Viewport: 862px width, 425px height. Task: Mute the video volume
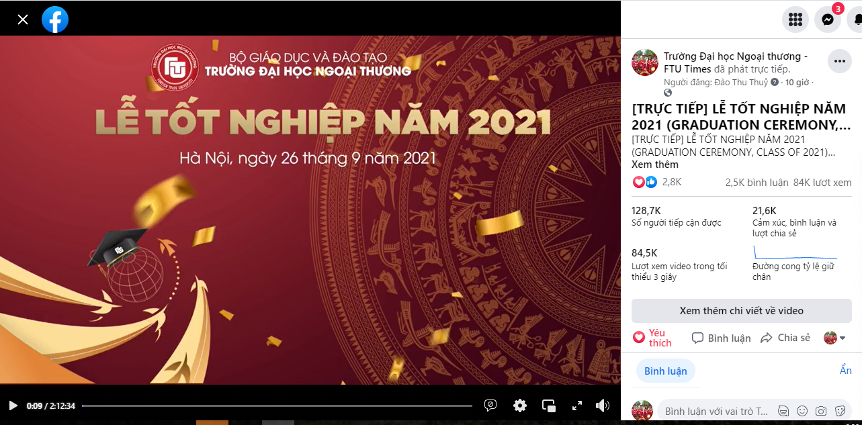click(x=603, y=406)
